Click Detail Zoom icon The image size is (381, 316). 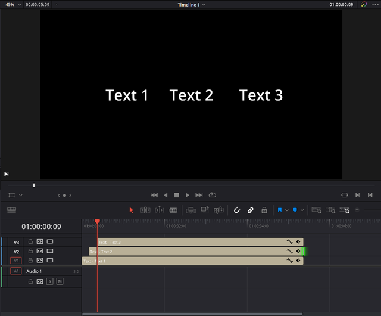coord(330,210)
